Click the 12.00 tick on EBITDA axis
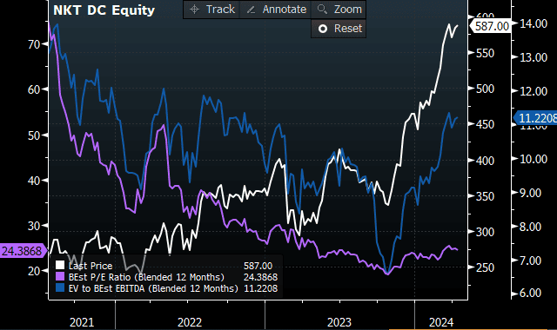Image resolution: width=557 pixels, height=330 pixels. [x=534, y=91]
